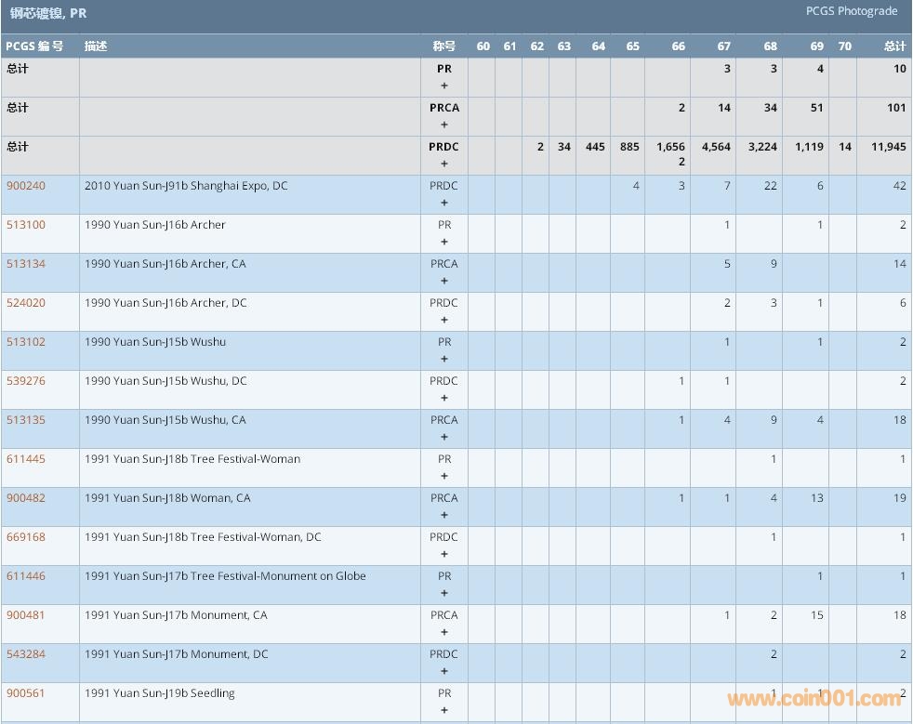Expand plus sign in first PR totals row

444,86
